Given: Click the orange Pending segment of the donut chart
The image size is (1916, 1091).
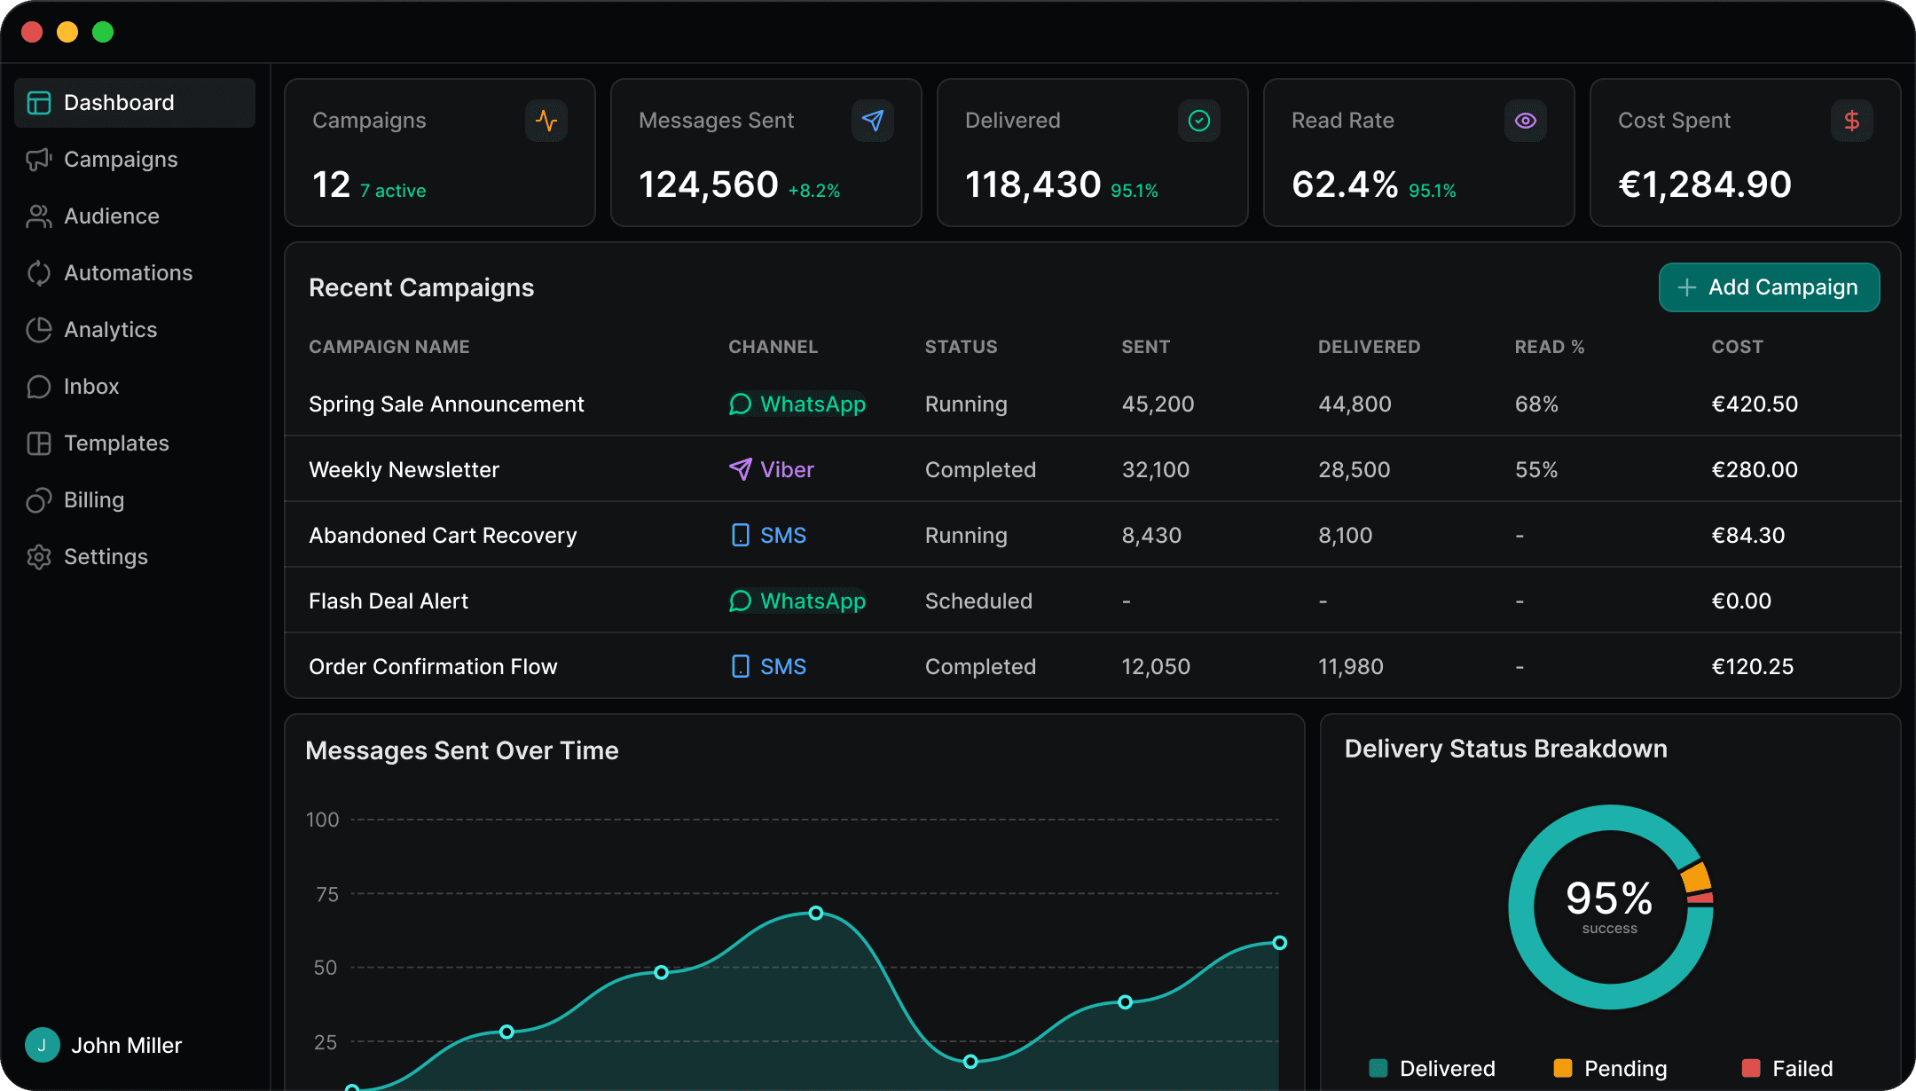Looking at the screenshot, I should click(1696, 878).
